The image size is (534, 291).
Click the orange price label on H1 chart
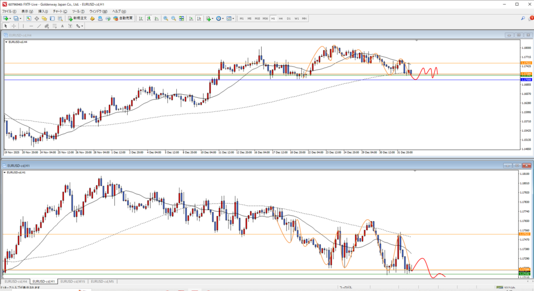(525, 234)
